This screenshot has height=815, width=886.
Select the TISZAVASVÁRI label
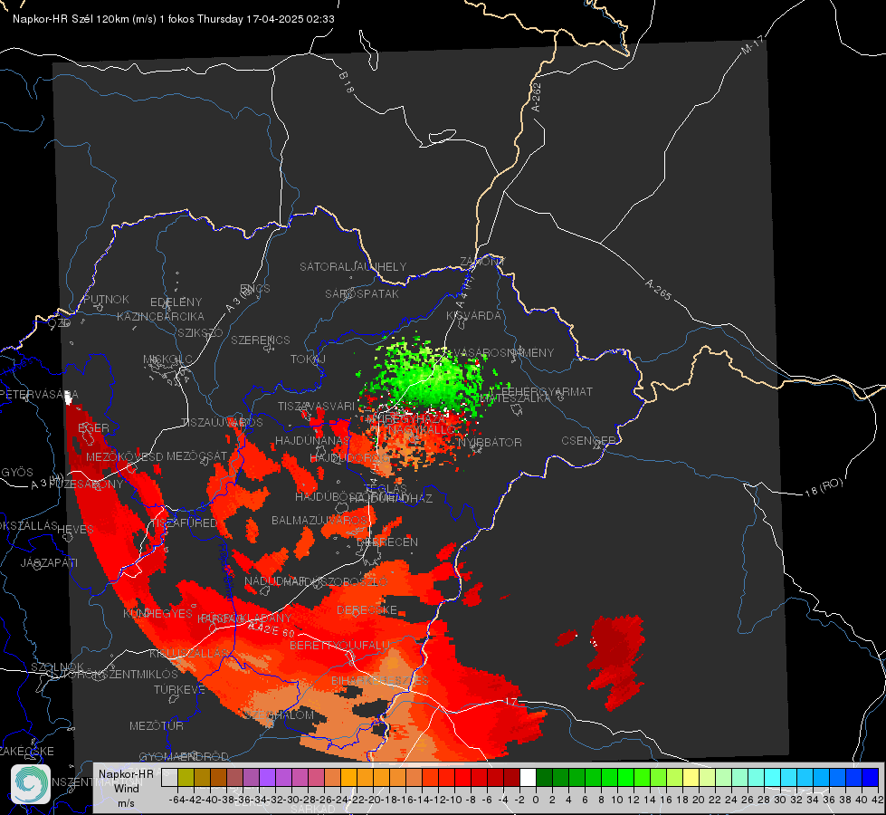tap(317, 406)
